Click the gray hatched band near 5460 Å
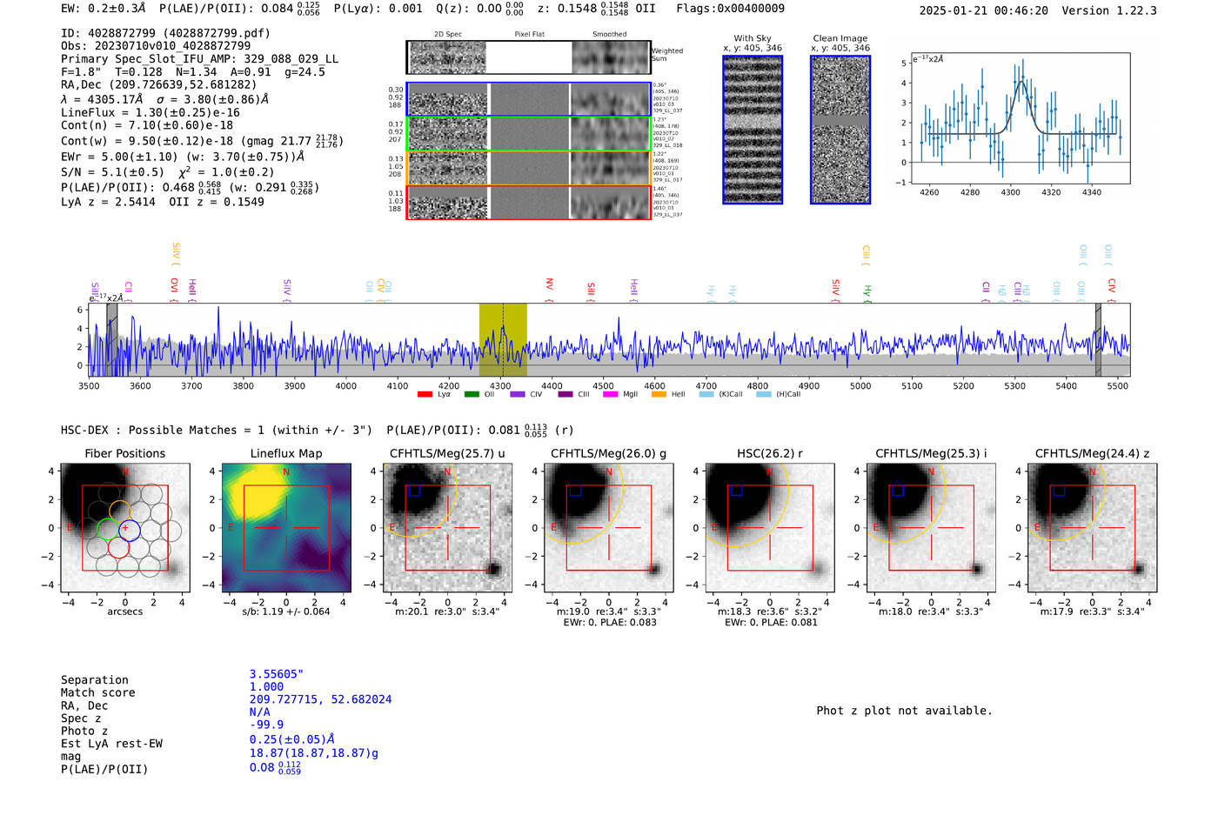Screen dimensions: 1218x829 pos(1098,339)
